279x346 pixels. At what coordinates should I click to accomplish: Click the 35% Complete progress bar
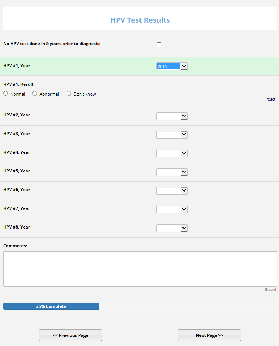pos(51,306)
